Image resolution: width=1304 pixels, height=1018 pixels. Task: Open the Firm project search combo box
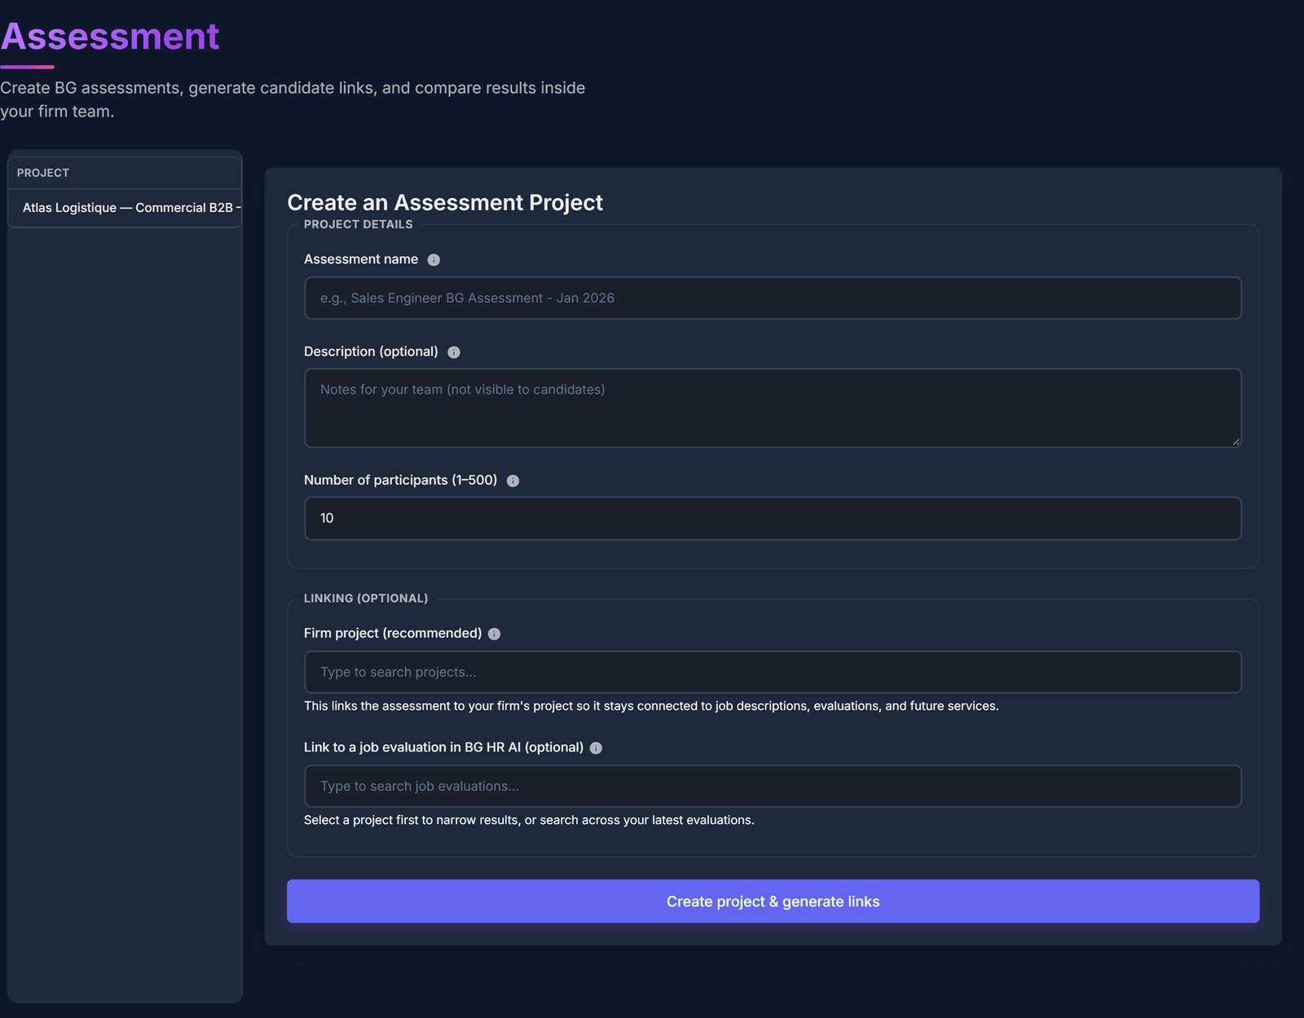coord(773,672)
